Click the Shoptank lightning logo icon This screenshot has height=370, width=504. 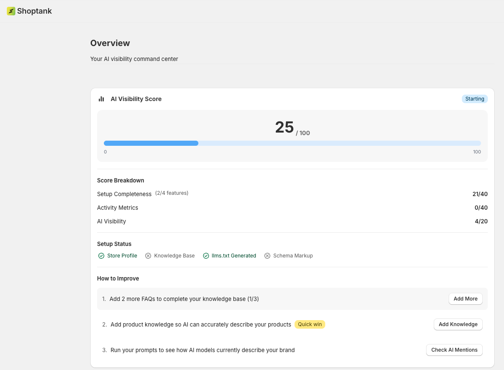11,11
